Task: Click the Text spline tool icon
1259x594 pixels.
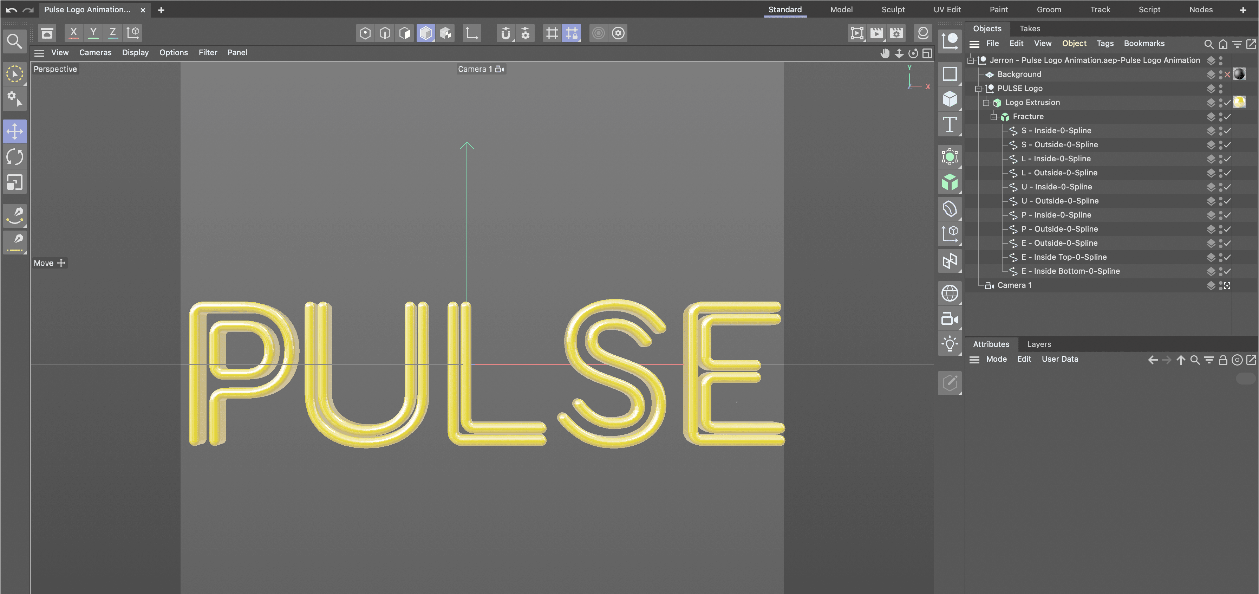Action: point(949,125)
